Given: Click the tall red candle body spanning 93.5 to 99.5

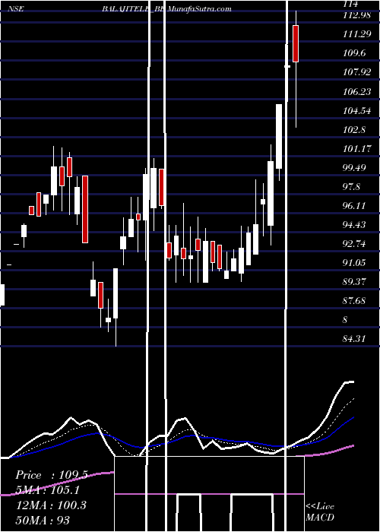Looking at the screenshot, I should 85,209.
